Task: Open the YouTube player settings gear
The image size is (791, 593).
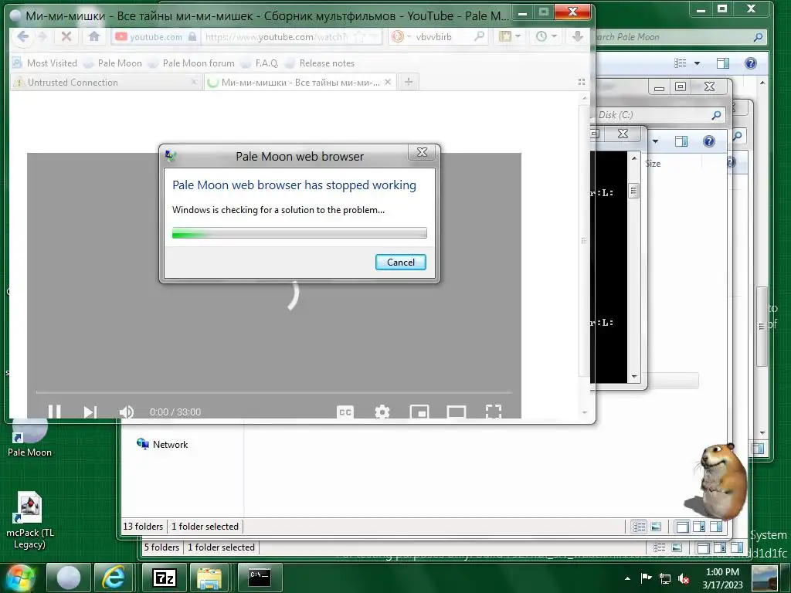Action: click(x=382, y=412)
